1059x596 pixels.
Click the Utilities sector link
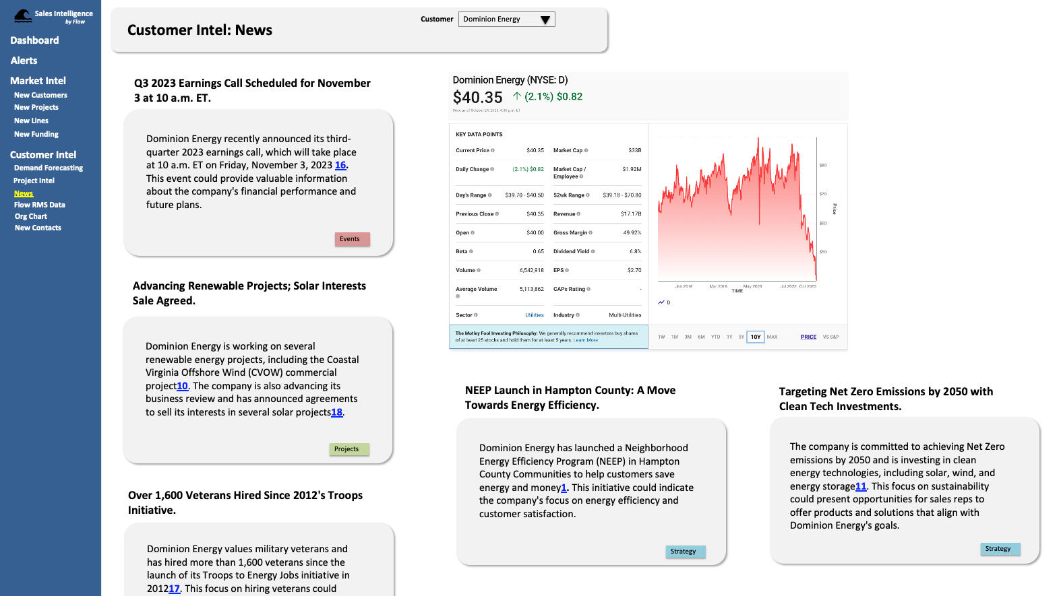(534, 315)
